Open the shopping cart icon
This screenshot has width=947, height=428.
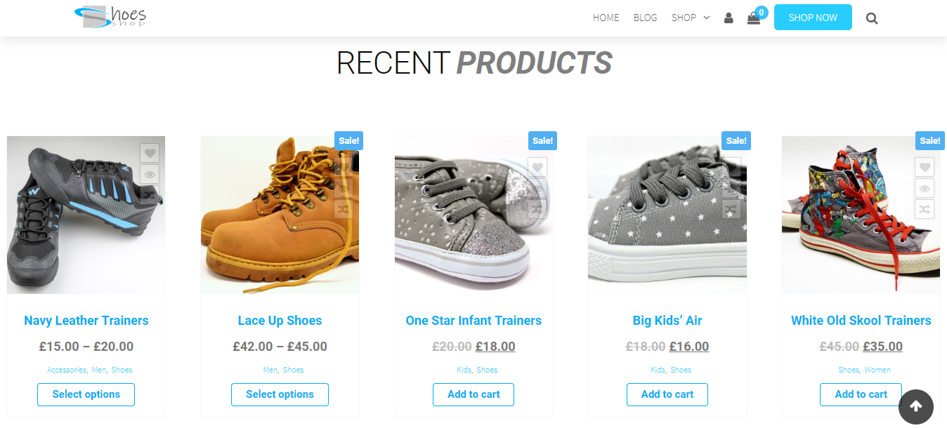pyautogui.click(x=753, y=19)
